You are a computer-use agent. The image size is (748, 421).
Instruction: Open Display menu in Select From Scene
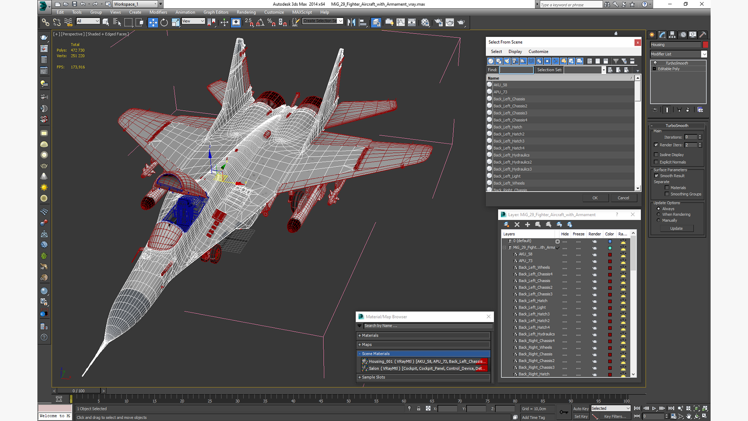515,51
